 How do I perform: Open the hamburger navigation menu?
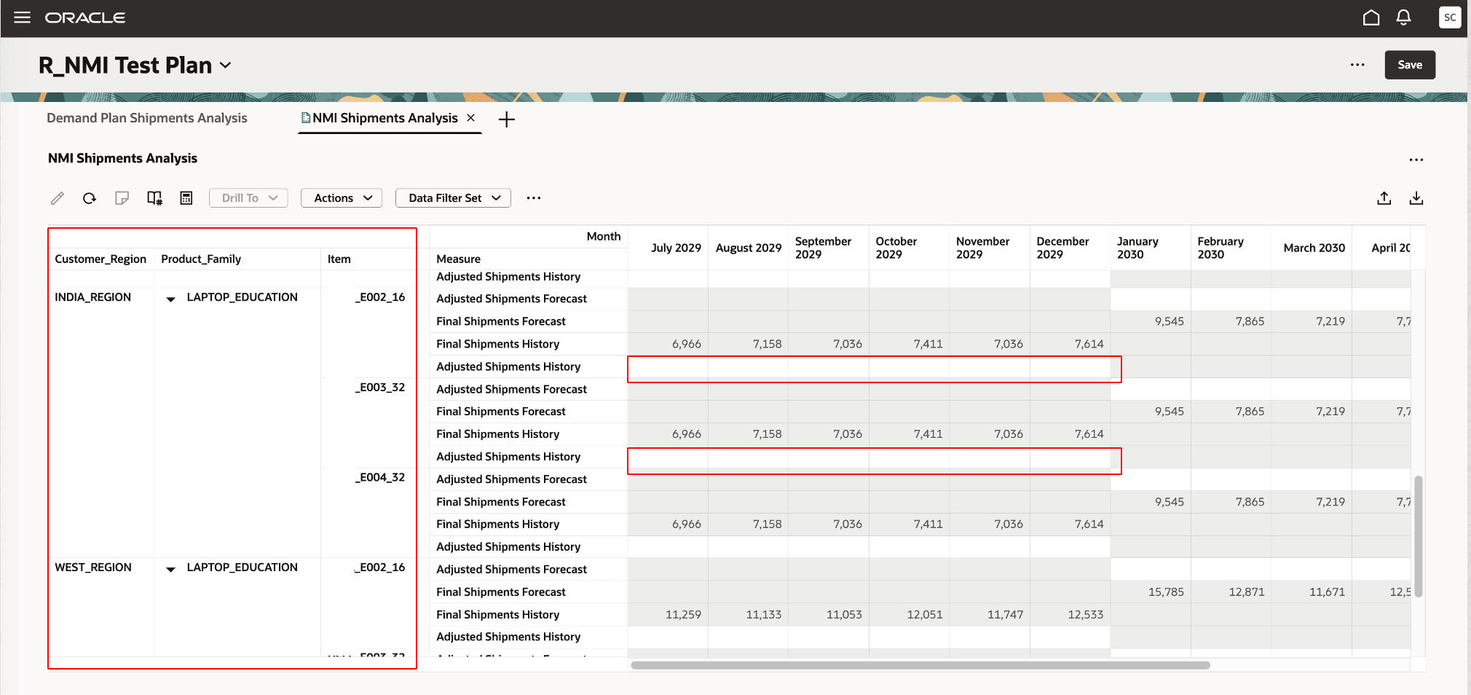(23, 17)
